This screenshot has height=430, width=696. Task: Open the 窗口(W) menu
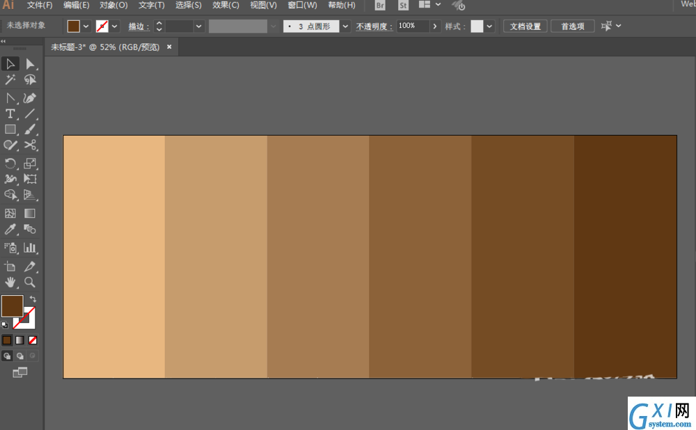[x=302, y=6]
